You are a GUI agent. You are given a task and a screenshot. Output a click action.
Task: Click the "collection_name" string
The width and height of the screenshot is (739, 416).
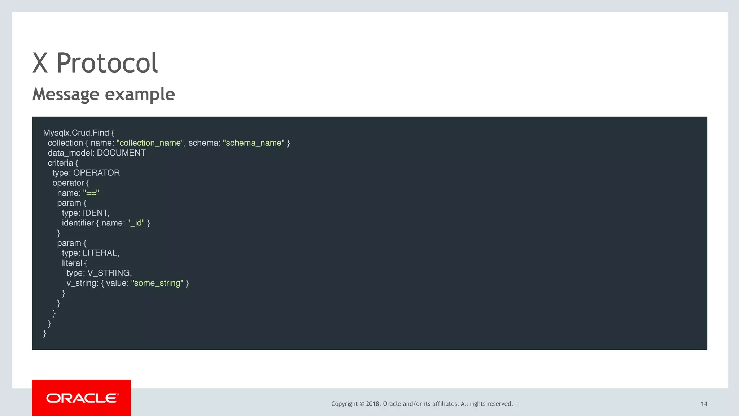coord(150,143)
